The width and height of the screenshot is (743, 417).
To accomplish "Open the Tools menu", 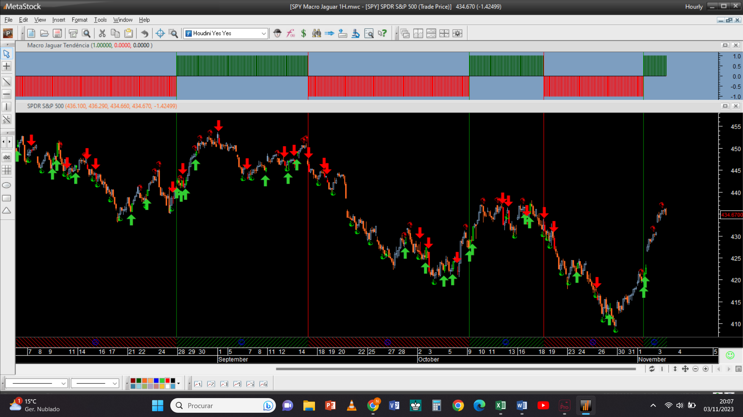I will pyautogui.click(x=100, y=20).
